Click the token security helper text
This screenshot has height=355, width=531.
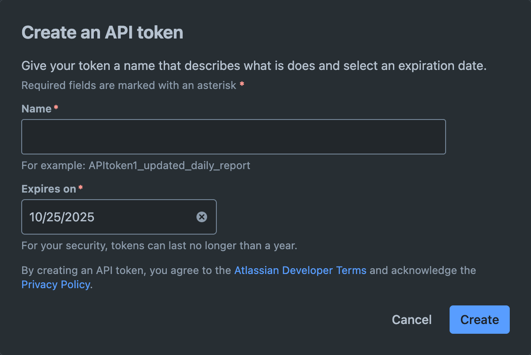159,245
